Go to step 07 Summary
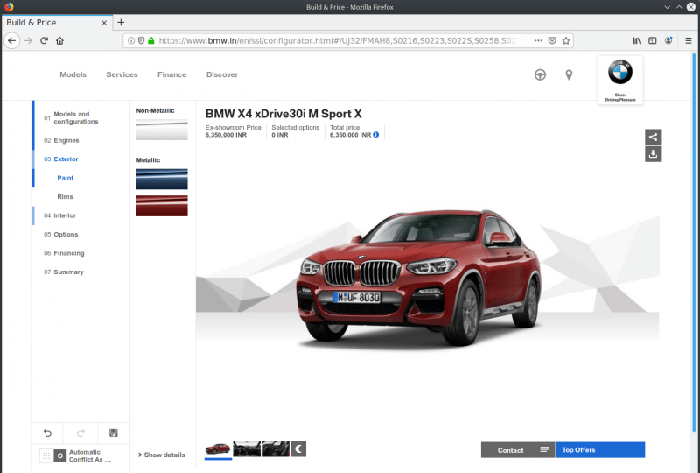This screenshot has height=473, width=700. (63, 272)
